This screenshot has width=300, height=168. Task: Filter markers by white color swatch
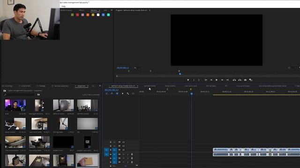[98, 15]
